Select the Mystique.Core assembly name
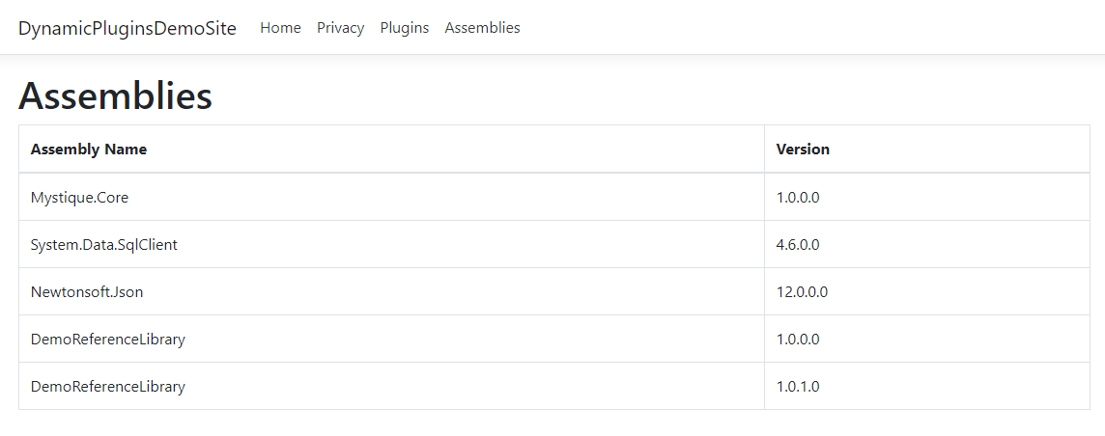 point(79,197)
